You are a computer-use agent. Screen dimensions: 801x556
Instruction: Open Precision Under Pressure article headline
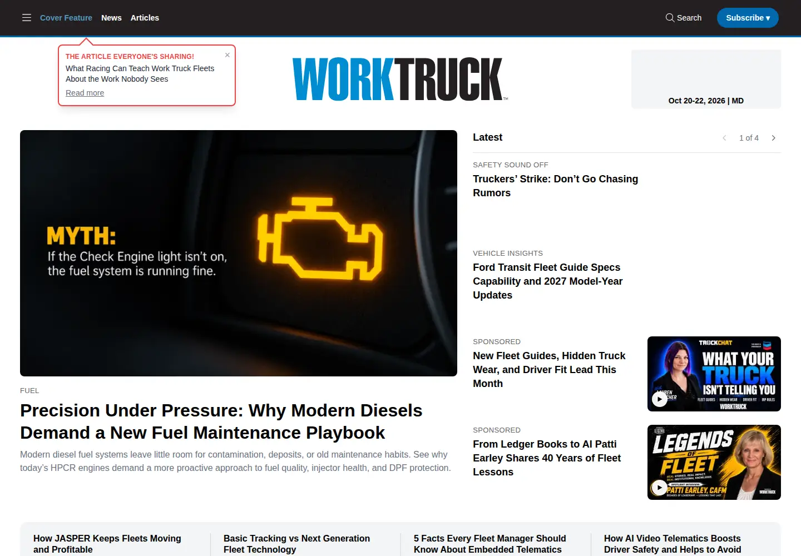(x=221, y=421)
